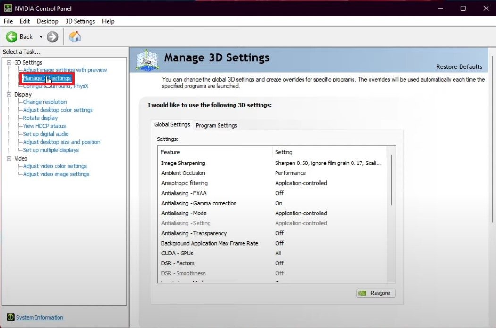Open the 3D Settings menu
Viewport: 496px width, 328px height.
[80, 21]
